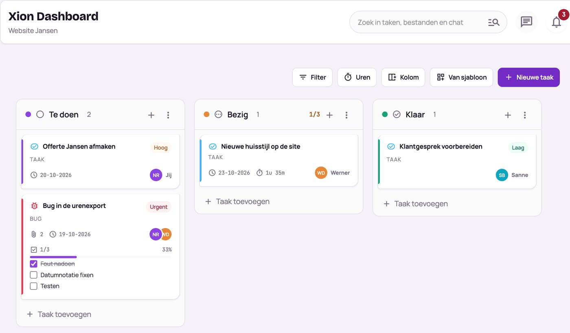Open the Te doen column options menu

click(168, 115)
